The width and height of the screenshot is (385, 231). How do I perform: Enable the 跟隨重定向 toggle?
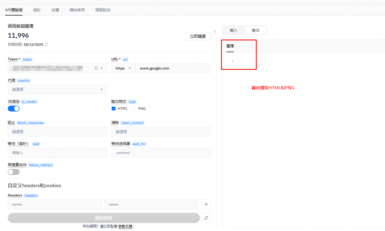(x=14, y=172)
